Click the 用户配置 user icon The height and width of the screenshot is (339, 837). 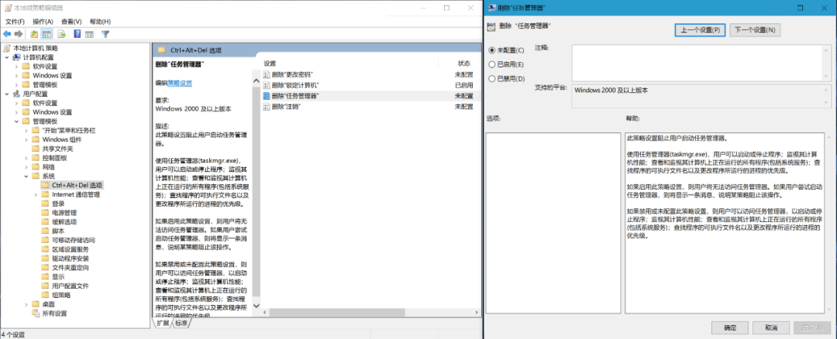[17, 94]
